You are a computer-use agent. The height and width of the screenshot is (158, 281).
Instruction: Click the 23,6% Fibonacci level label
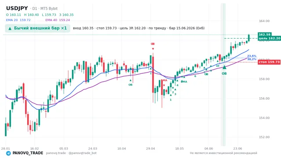tap(252, 56)
